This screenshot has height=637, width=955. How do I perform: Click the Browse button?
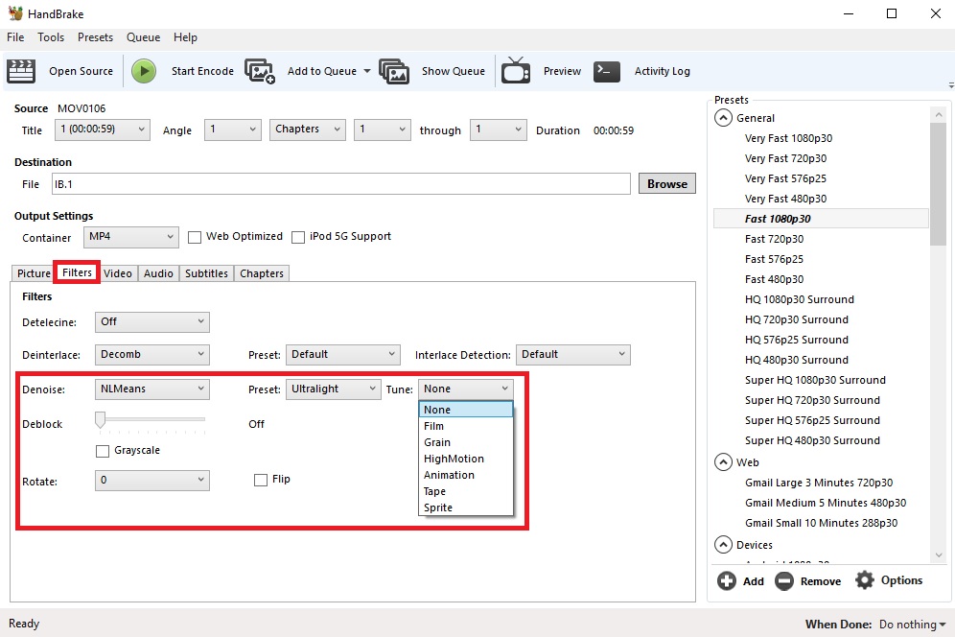click(x=667, y=183)
